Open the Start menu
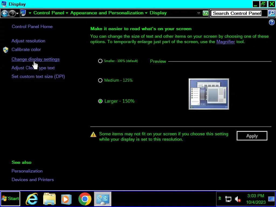Viewport: 276px width, 207px height. tap(11, 199)
